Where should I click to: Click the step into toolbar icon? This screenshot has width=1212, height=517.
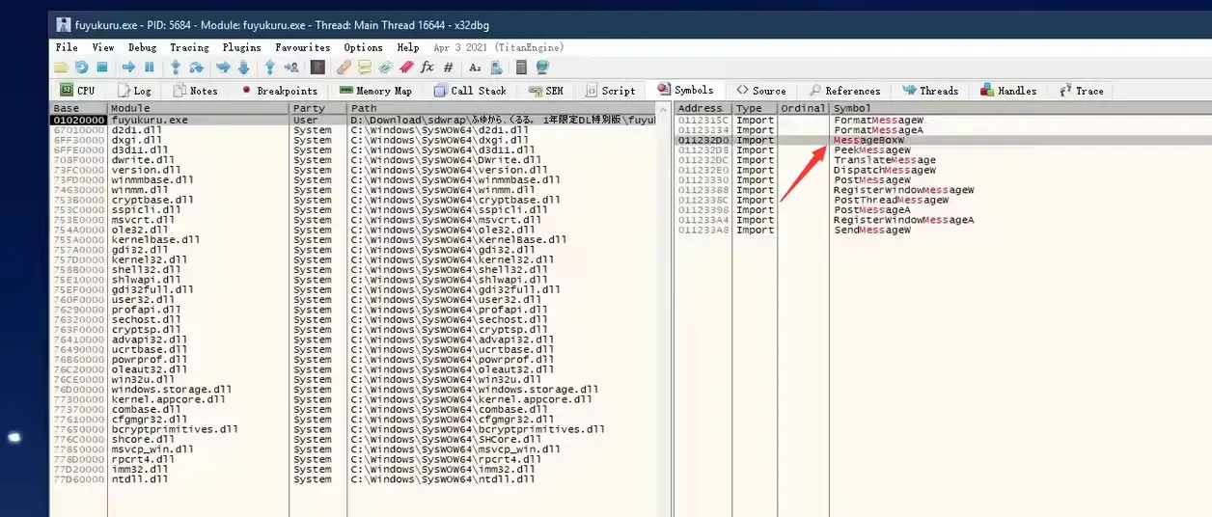coord(175,68)
